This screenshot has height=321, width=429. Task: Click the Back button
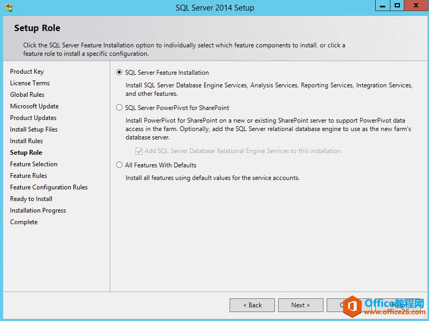click(252, 305)
